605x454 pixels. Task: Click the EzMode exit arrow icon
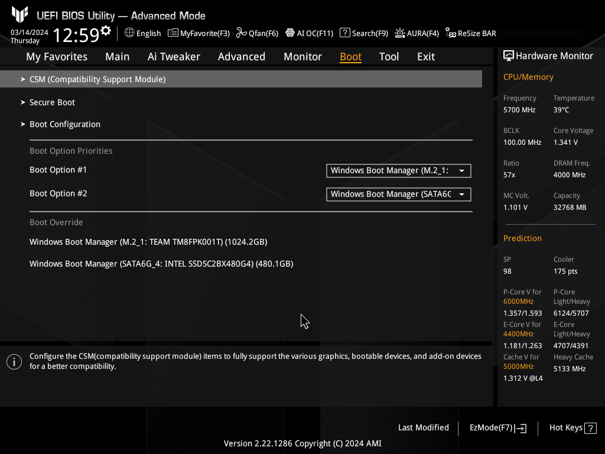(521, 428)
